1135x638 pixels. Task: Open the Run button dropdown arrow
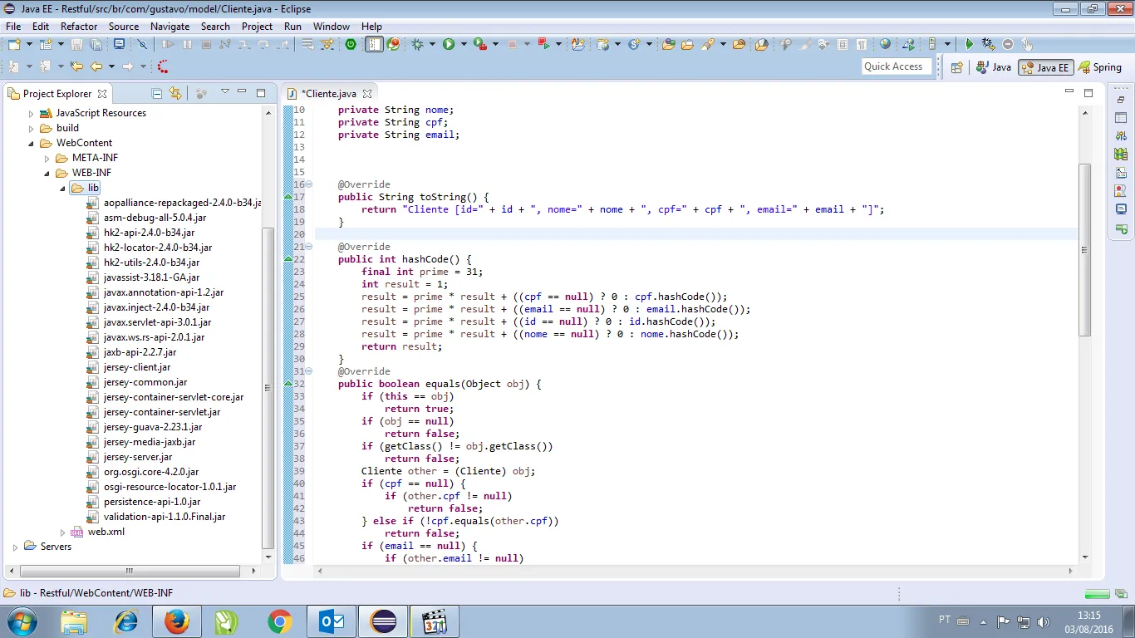463,44
